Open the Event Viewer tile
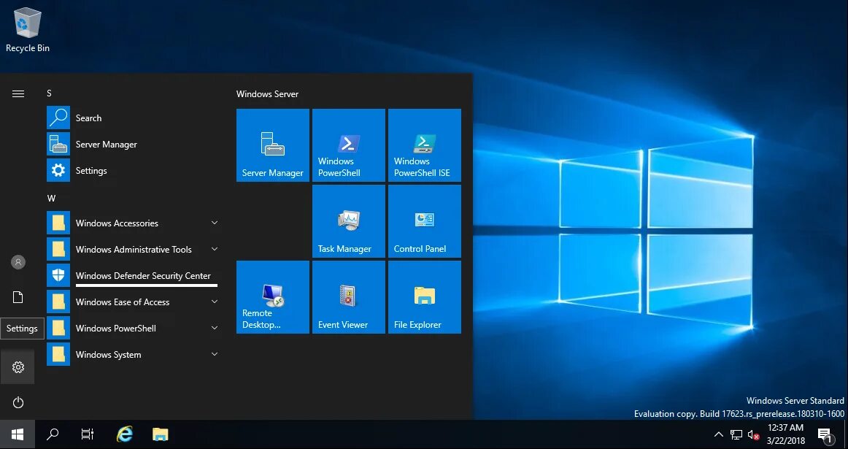Viewport: 848px width, 449px height. [348, 296]
